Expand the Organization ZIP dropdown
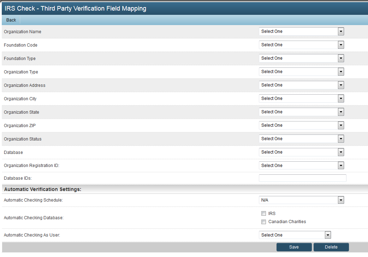The height and width of the screenshot is (257, 368). click(301, 125)
